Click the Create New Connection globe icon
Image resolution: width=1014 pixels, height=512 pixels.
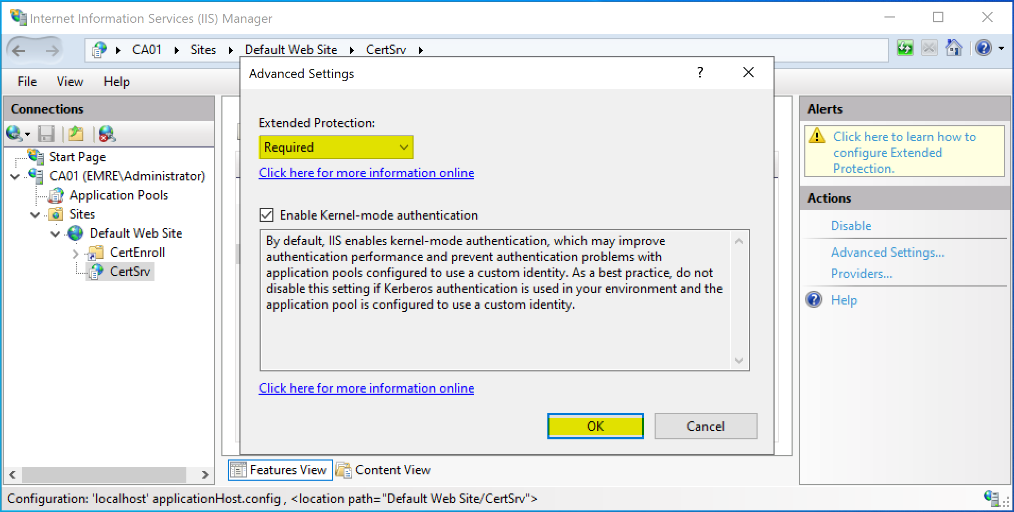pyautogui.click(x=15, y=134)
